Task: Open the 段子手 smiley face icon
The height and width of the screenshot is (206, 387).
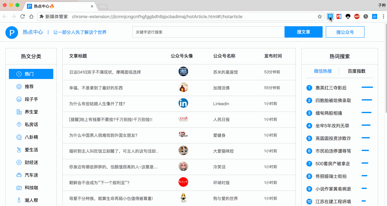Action: [19, 99]
